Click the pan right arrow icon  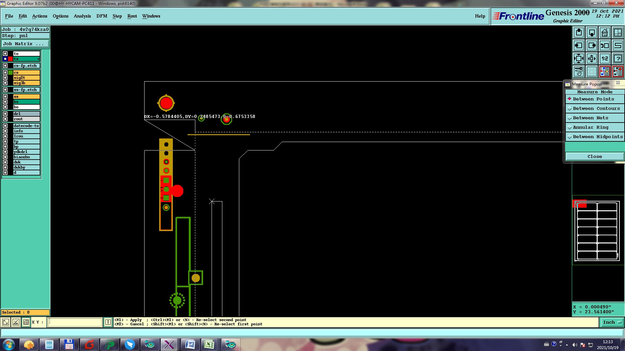[x=592, y=45]
